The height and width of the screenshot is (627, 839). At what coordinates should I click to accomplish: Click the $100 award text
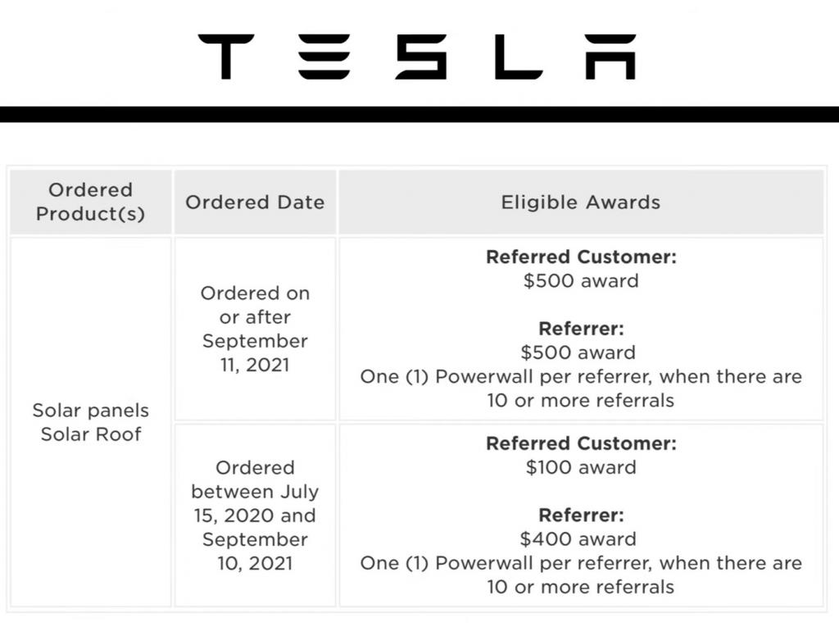581,467
